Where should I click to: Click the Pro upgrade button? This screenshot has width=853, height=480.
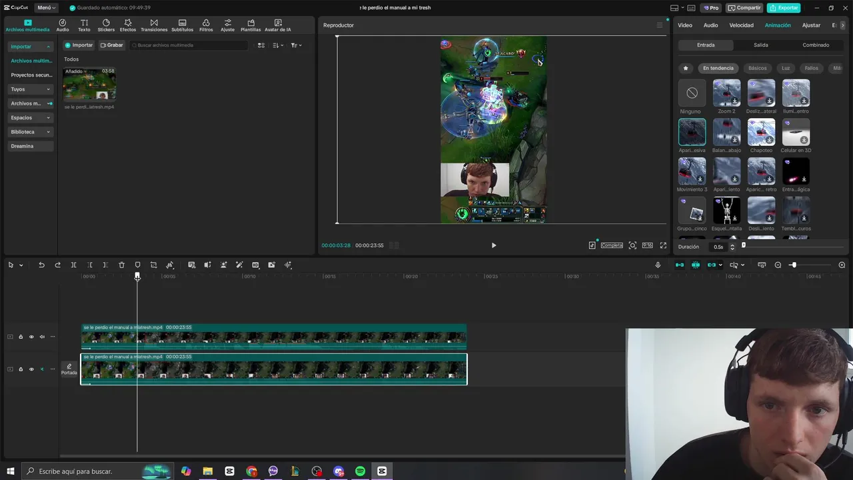pos(711,8)
